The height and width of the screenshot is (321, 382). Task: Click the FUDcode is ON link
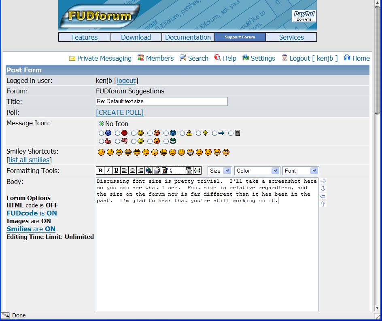[x=32, y=213]
